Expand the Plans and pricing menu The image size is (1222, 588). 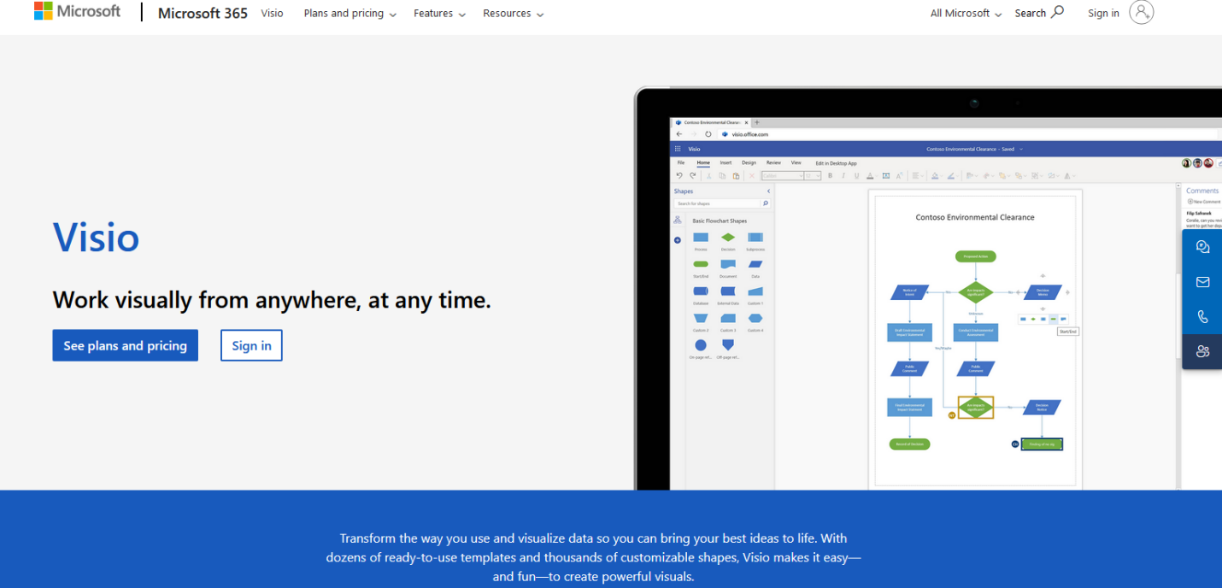[x=350, y=14]
